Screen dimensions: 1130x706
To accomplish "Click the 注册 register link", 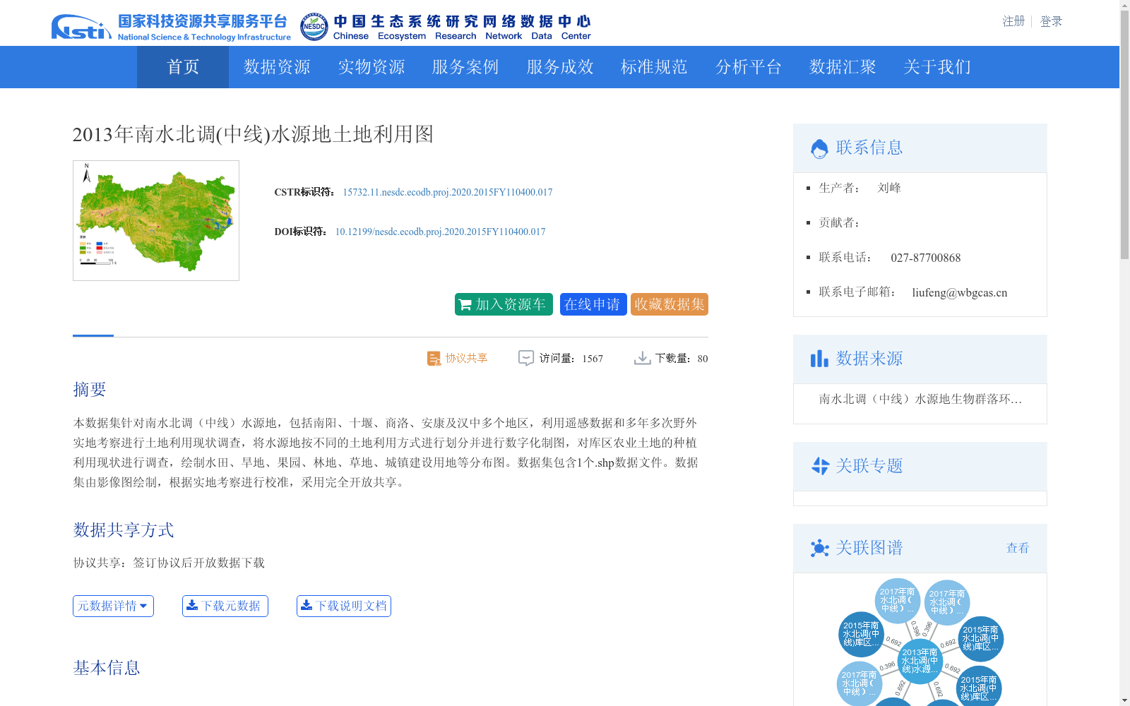I will pos(1013,21).
